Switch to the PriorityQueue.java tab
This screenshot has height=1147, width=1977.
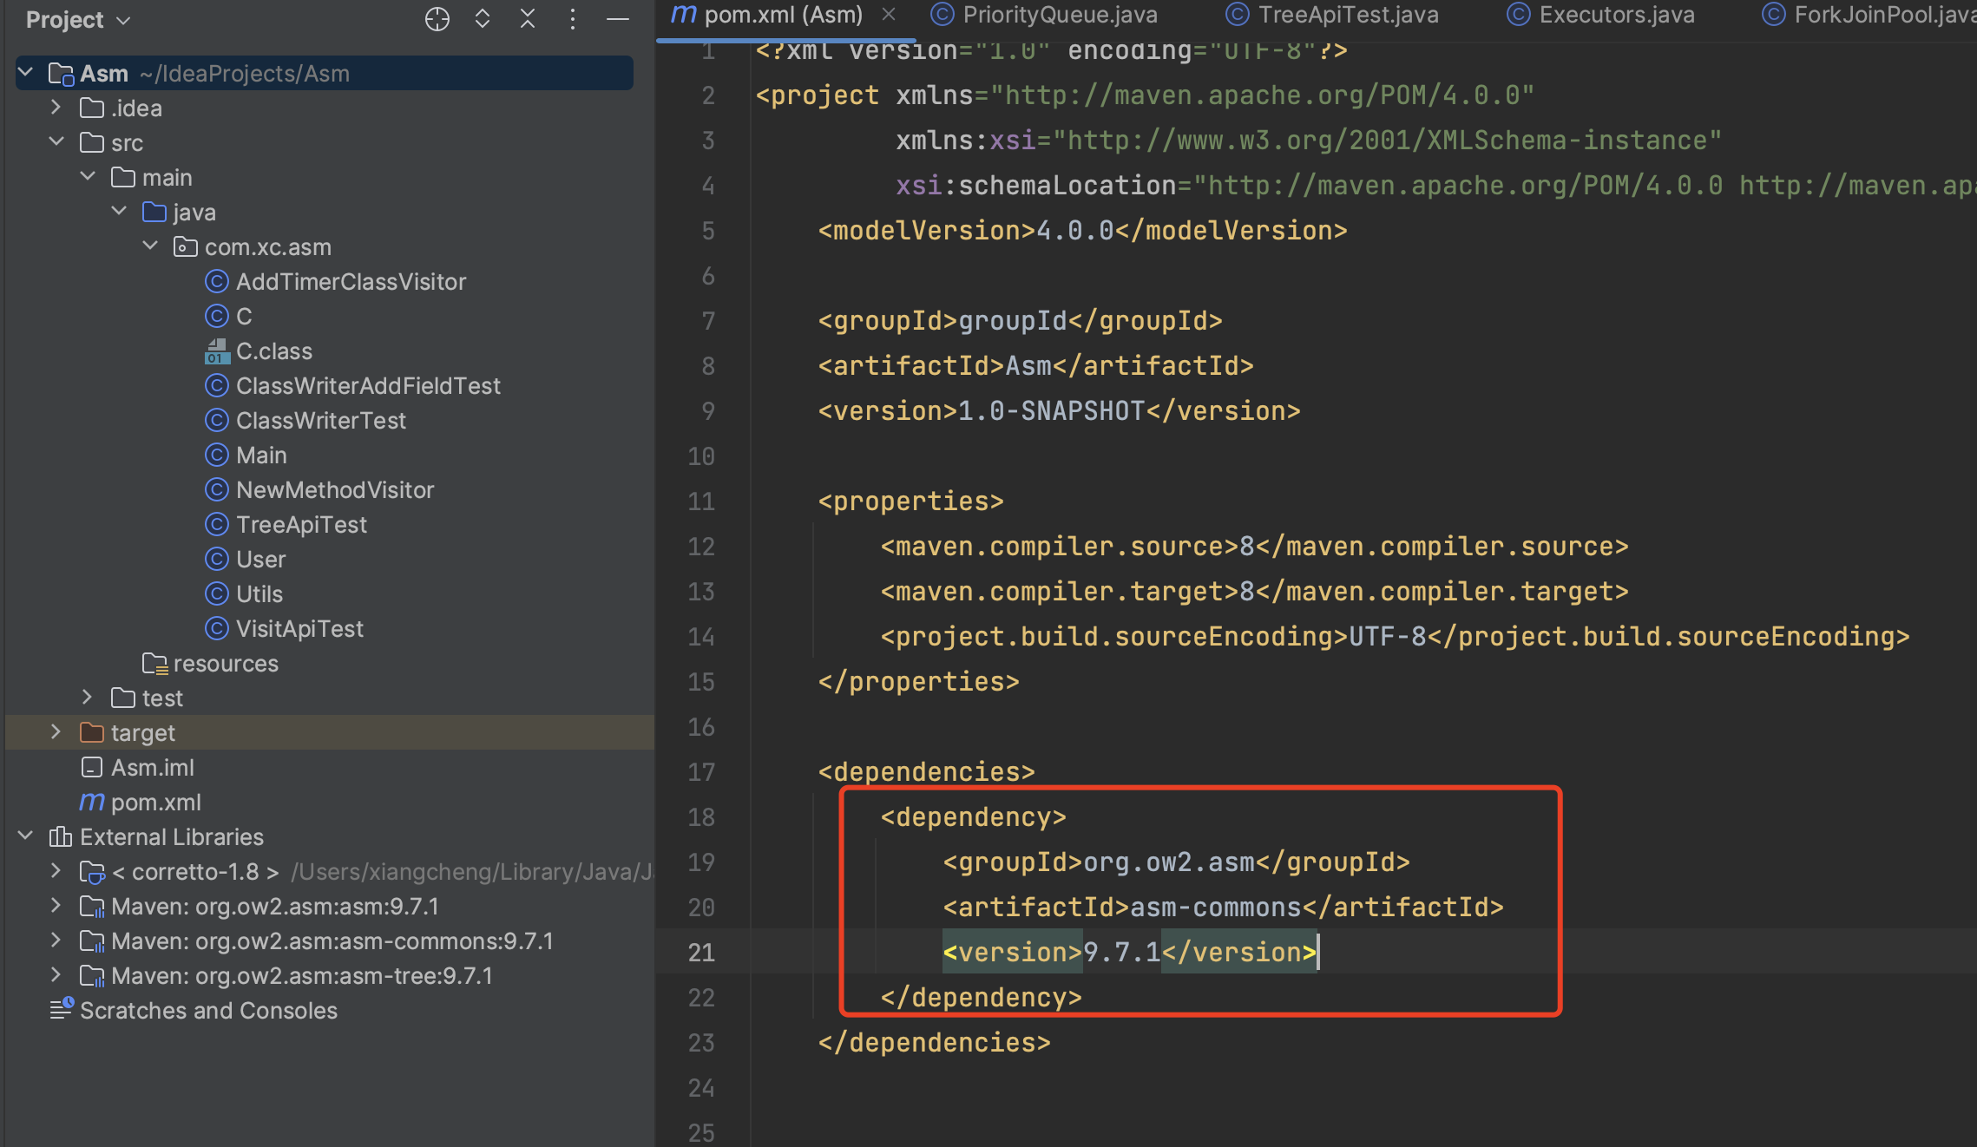1044,15
